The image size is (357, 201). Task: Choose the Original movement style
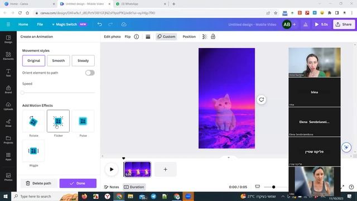click(33, 61)
